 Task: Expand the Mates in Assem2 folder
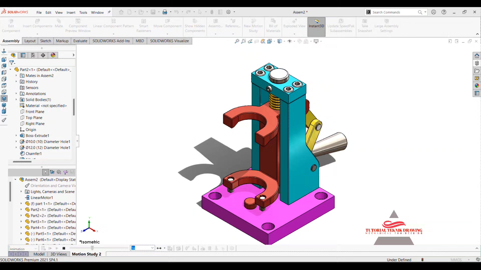pyautogui.click(x=16, y=75)
